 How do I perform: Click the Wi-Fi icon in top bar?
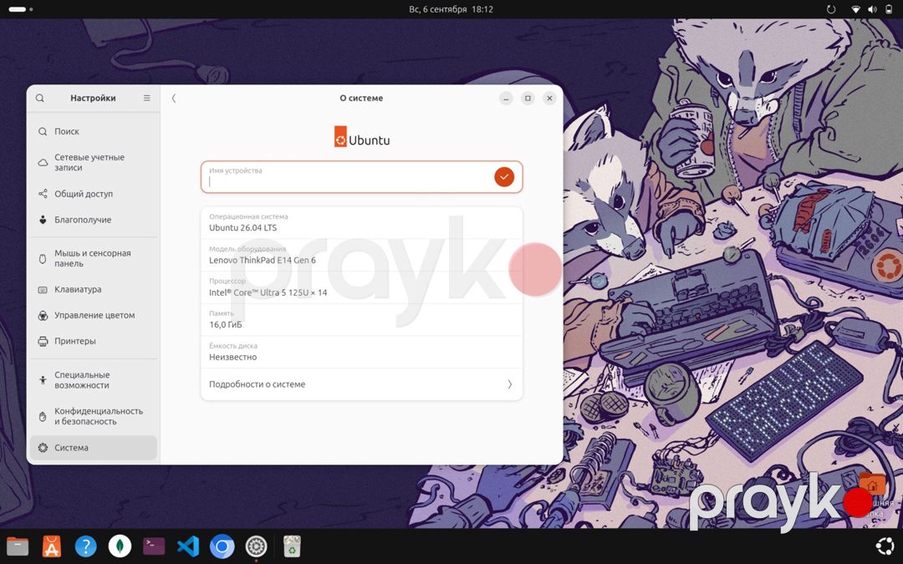click(856, 9)
